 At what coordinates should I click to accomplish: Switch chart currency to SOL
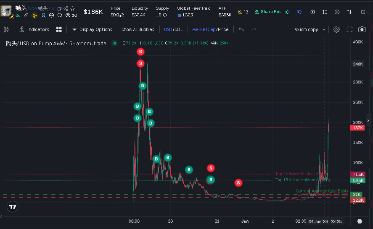pos(179,29)
